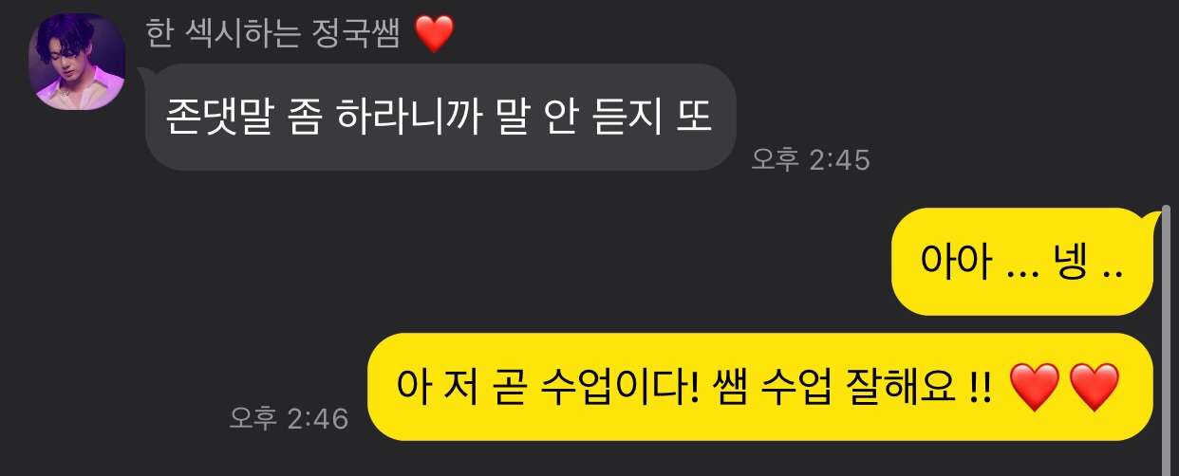Click the word 정국쌤 in the sender name

tap(367, 35)
